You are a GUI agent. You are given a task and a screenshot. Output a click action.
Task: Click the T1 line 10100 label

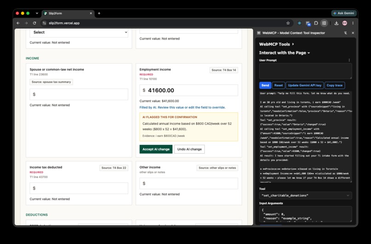(x=148, y=79)
